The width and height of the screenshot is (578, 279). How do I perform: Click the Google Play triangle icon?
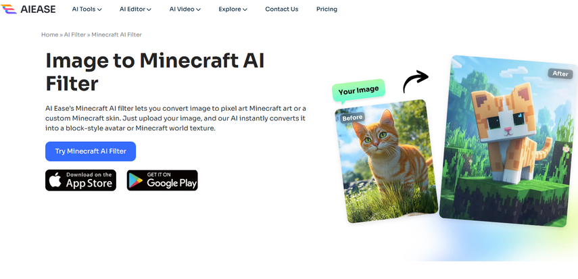pyautogui.click(x=136, y=180)
